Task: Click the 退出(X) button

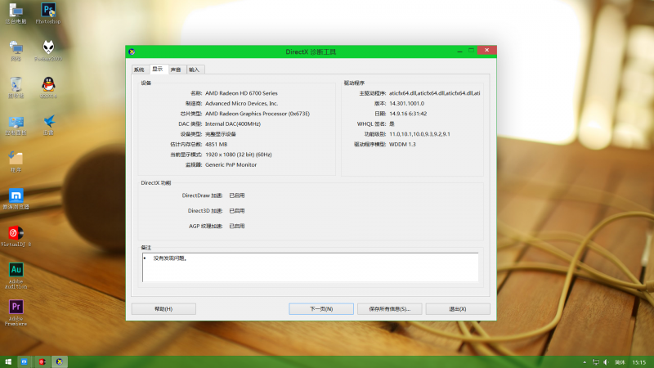Action: point(457,309)
